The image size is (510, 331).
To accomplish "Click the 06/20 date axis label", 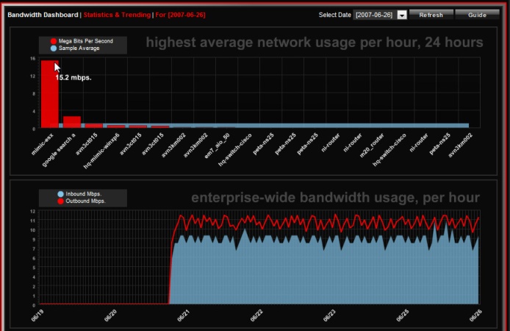I will pyautogui.click(x=110, y=316).
